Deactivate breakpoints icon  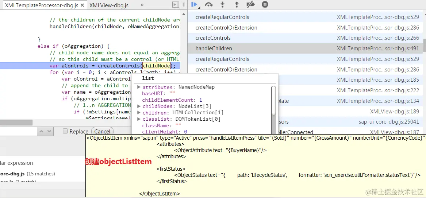point(250,4)
